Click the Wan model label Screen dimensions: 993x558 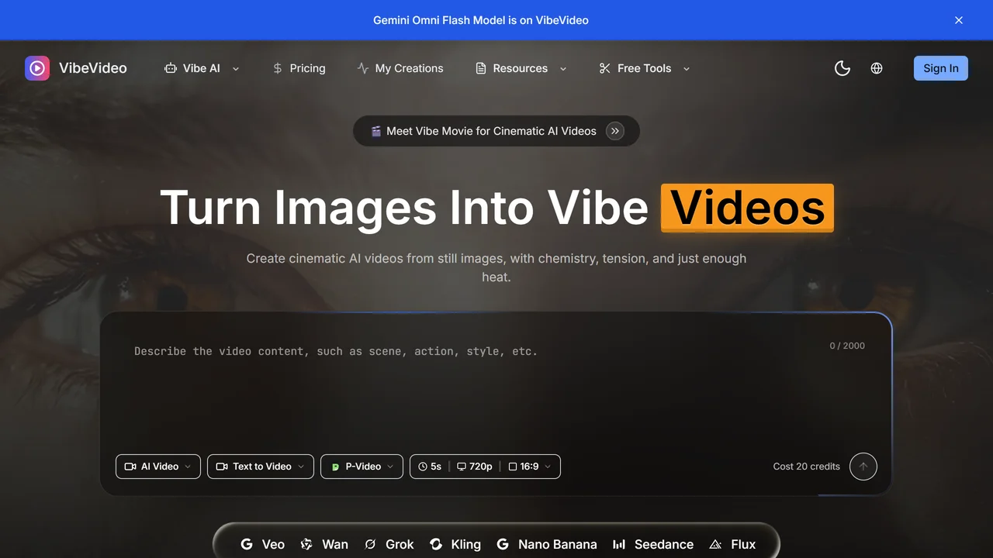[x=335, y=544]
